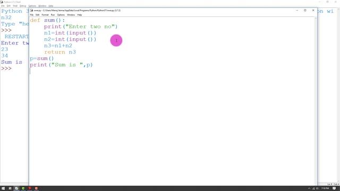This screenshot has width=340, height=191.
Task: Open the red PDF app in taskbar
Action: (30, 188)
